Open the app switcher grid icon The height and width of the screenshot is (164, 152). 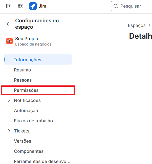click(x=20, y=6)
